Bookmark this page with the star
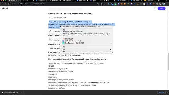The height and width of the screenshot is (95, 169). pos(105,4)
